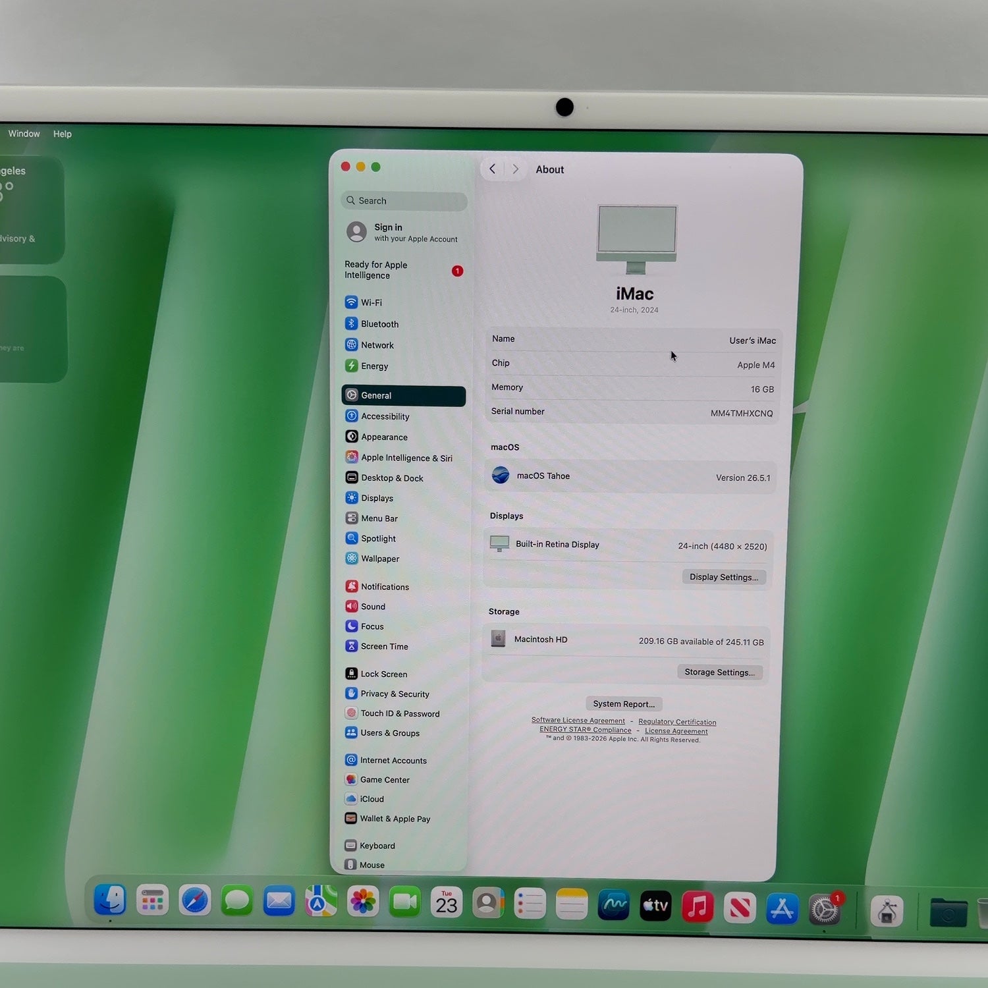Open Finder from the Dock

click(x=110, y=900)
